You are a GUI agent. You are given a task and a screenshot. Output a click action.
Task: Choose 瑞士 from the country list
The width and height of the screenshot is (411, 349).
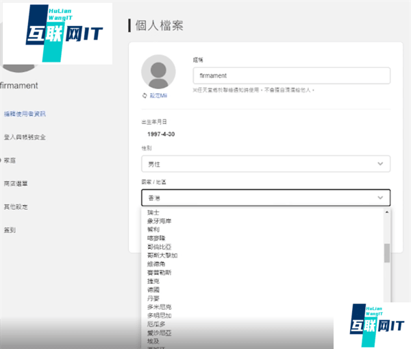[153, 213]
